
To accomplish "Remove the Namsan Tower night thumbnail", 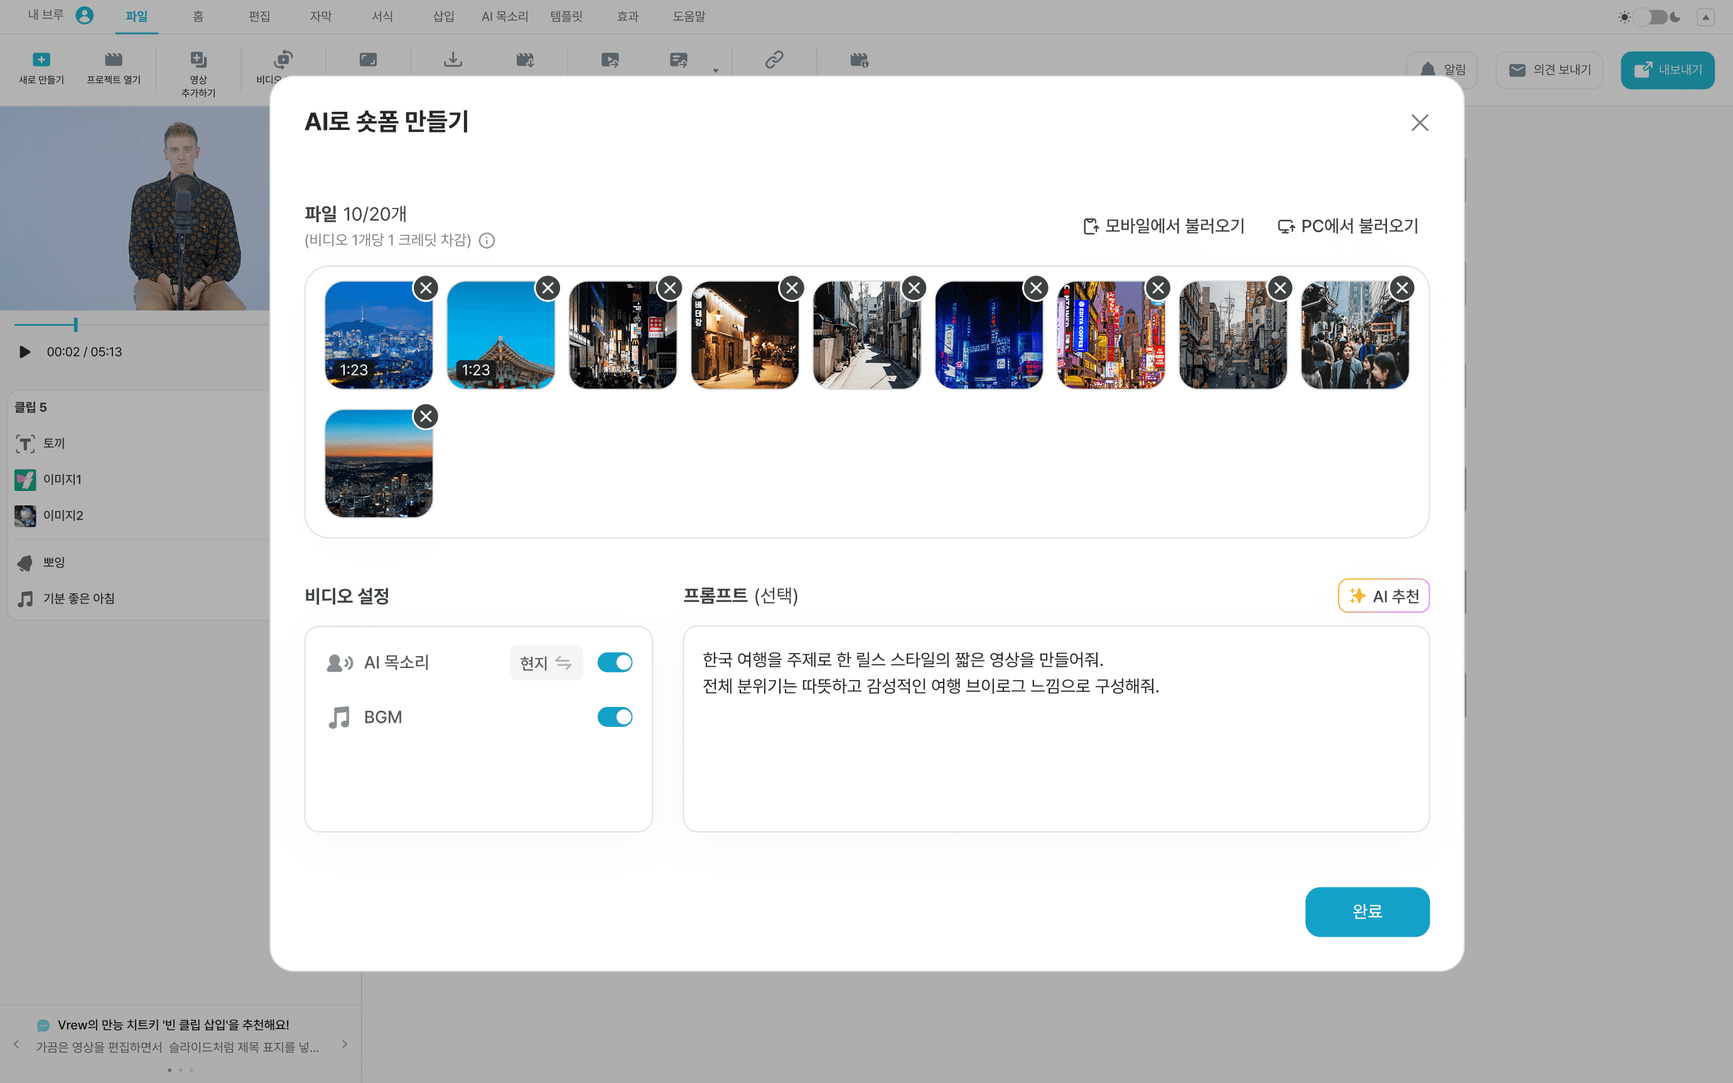I will pyautogui.click(x=426, y=288).
